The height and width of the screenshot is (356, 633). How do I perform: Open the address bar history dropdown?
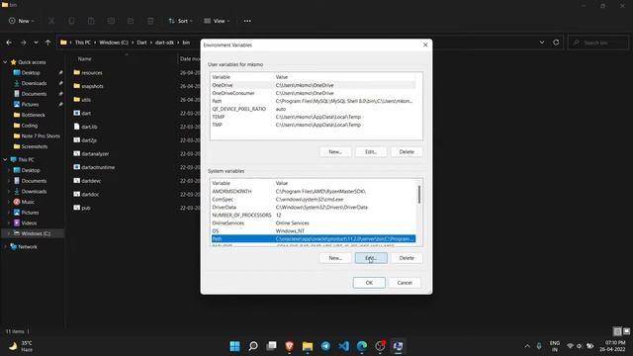[542, 43]
